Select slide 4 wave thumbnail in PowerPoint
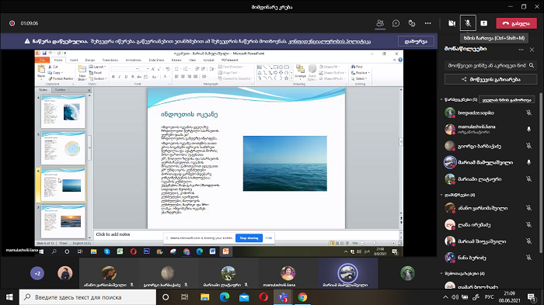Viewport: 544px width, 305px height. [63, 112]
